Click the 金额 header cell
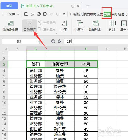The image size is (128, 140). click(x=86, y=64)
